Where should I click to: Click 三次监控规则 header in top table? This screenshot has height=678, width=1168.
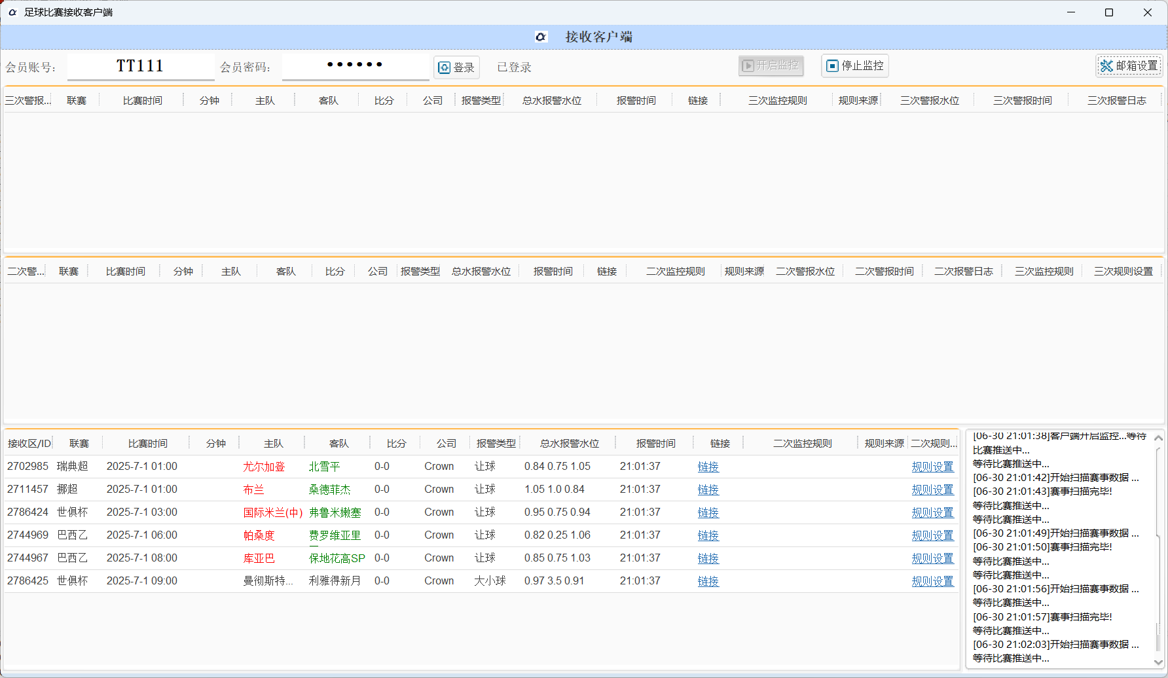click(x=777, y=100)
